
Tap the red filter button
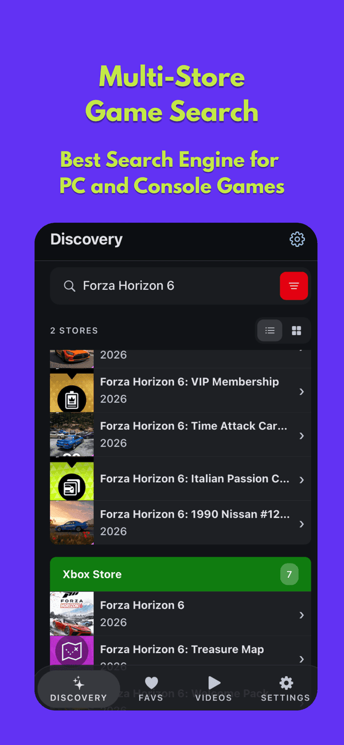pyautogui.click(x=294, y=286)
